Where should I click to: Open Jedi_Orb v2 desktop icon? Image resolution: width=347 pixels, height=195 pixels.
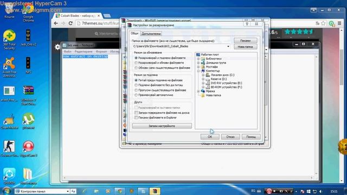pyautogui.click(x=28, y=38)
